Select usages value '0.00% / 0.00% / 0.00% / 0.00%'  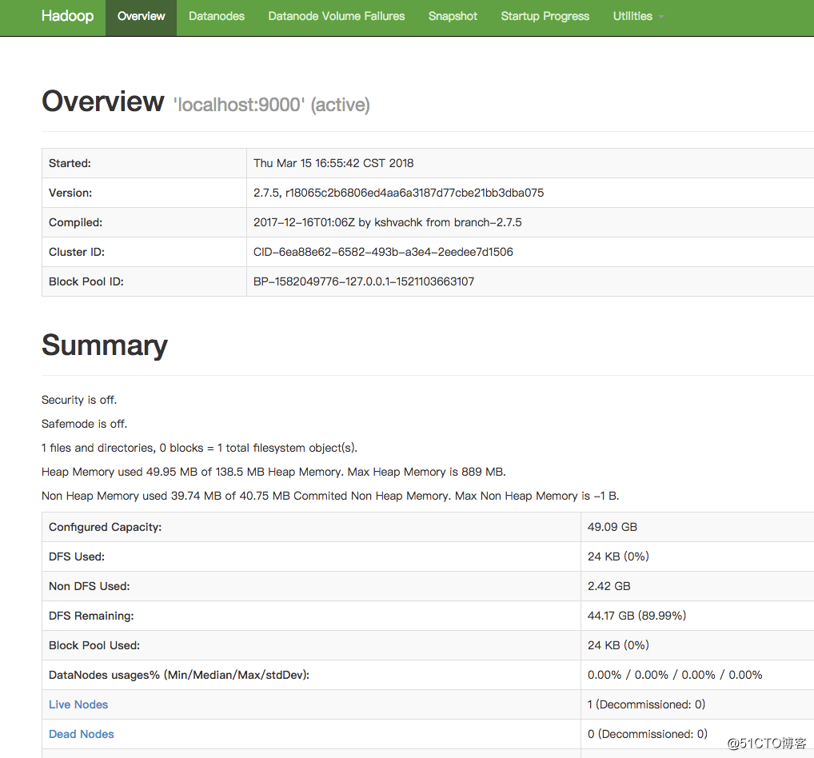(x=675, y=675)
